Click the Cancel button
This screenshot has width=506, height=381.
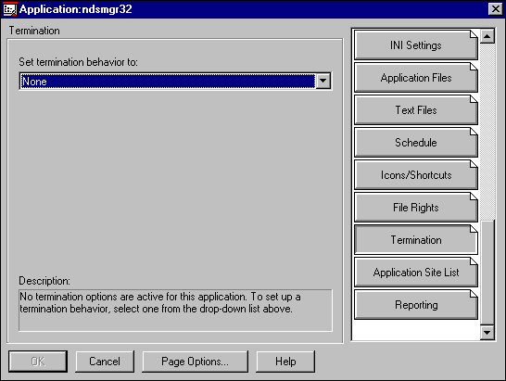105,362
